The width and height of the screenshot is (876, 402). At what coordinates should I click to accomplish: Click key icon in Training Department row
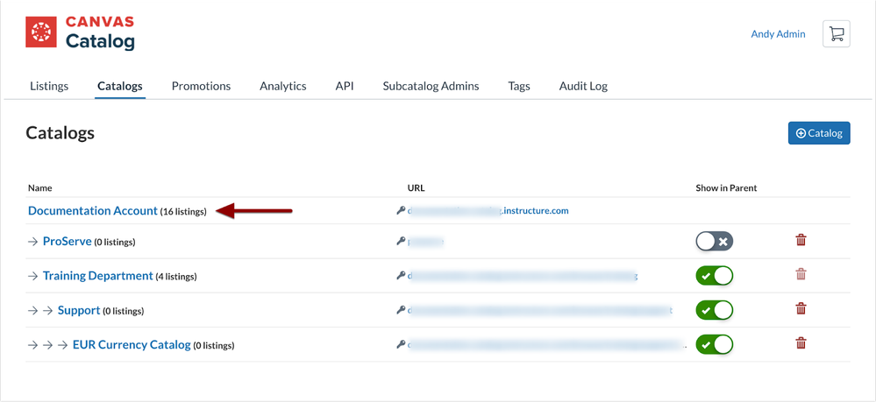point(401,275)
